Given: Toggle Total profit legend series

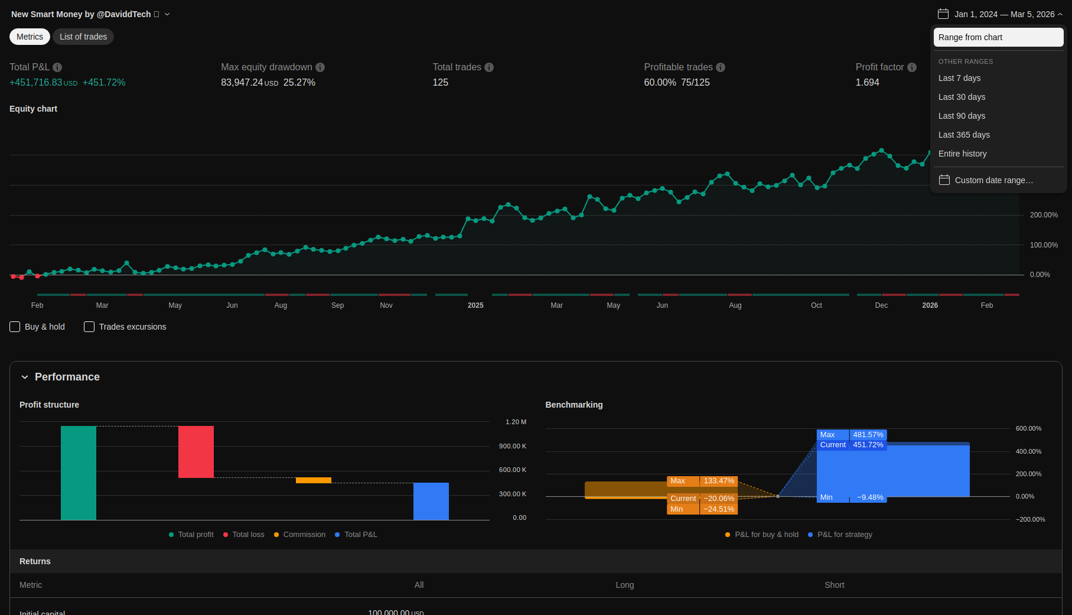Looking at the screenshot, I should point(171,535).
